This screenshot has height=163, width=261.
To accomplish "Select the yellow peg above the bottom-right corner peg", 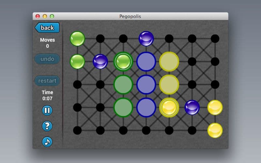I will (215, 108).
